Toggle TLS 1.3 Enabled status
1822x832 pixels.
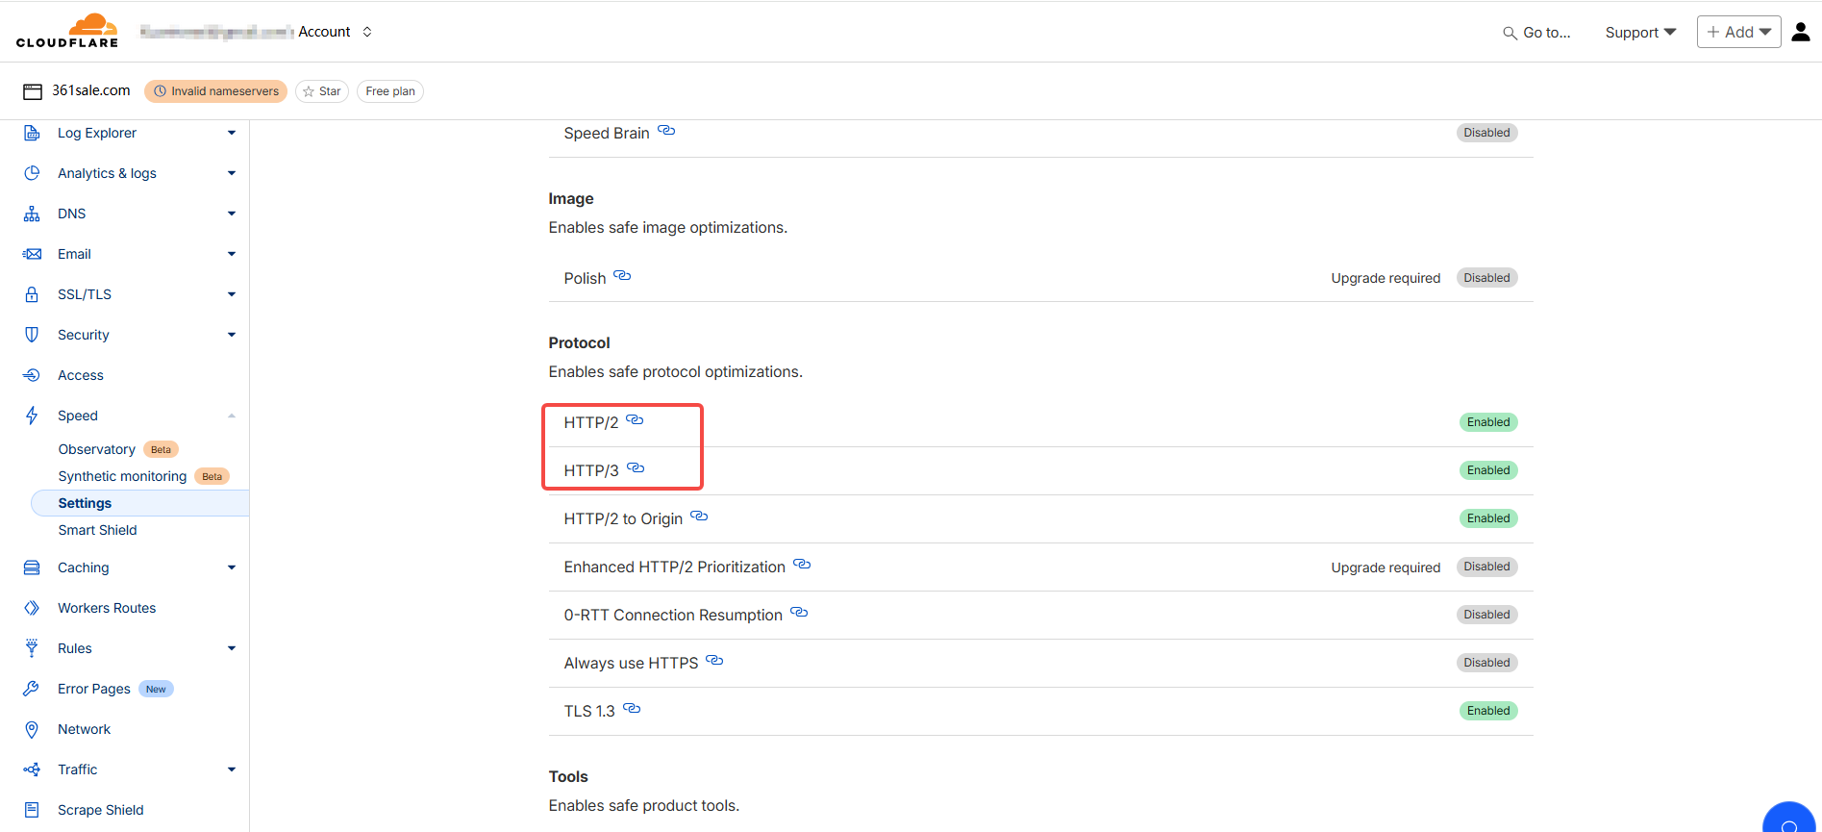[x=1488, y=711]
